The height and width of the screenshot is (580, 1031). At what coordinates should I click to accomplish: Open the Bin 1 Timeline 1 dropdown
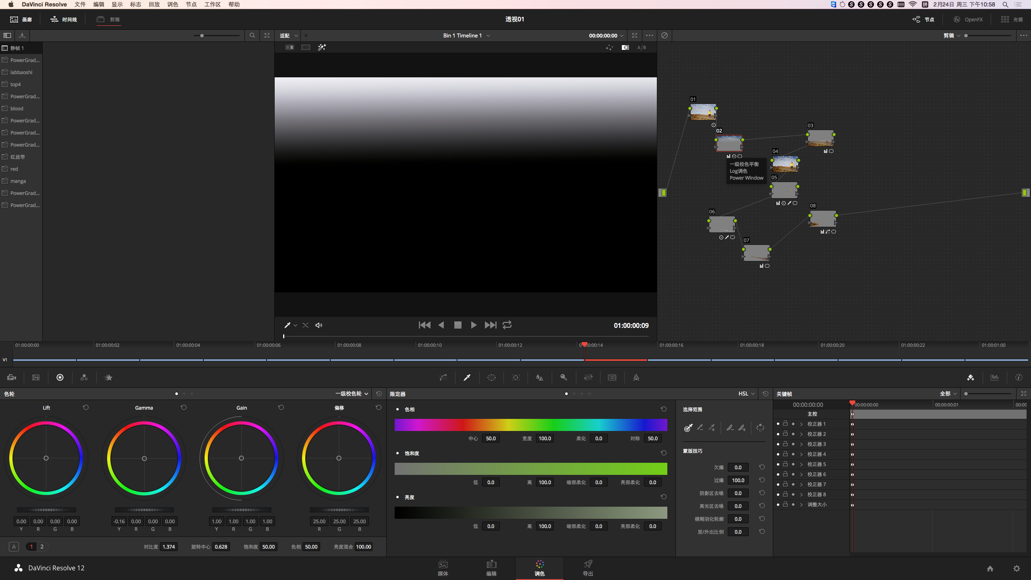[x=466, y=35]
